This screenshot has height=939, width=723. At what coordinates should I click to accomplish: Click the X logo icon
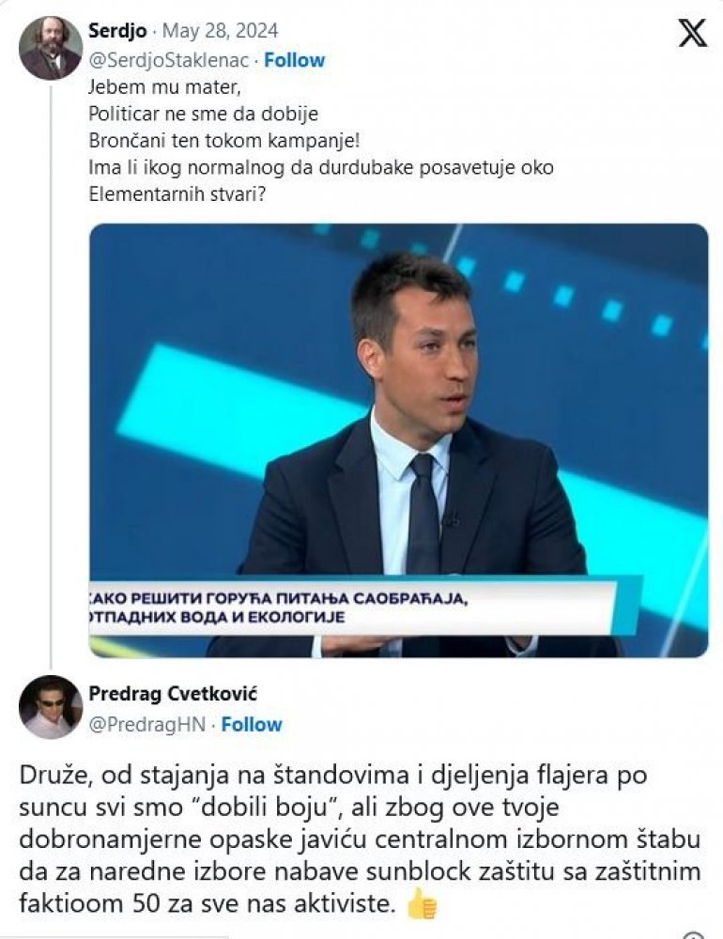tap(692, 32)
